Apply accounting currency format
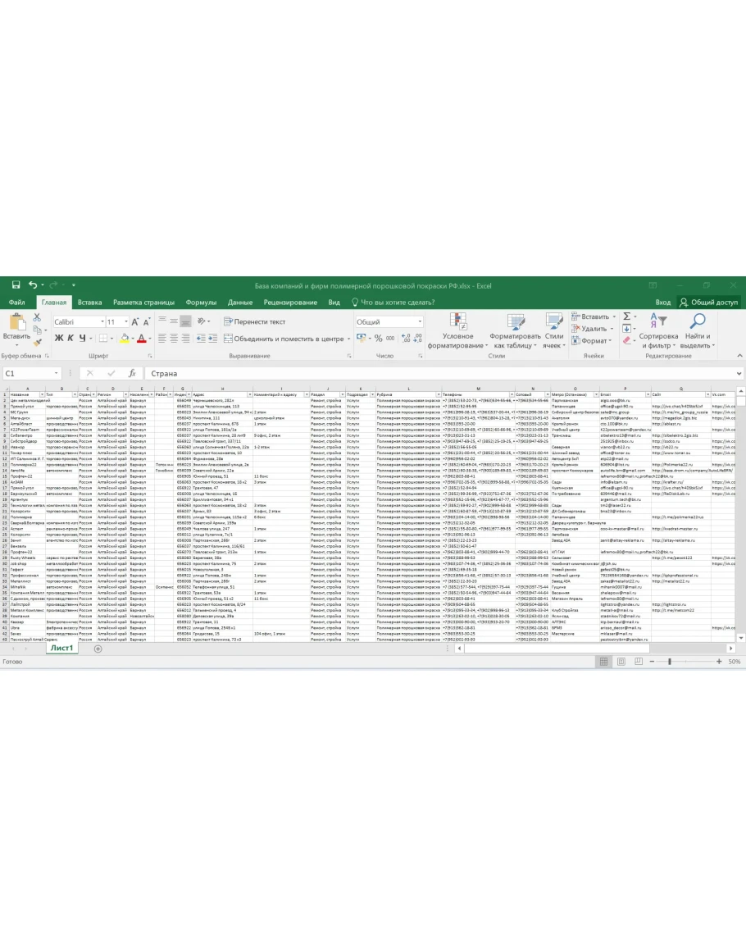 (362, 338)
